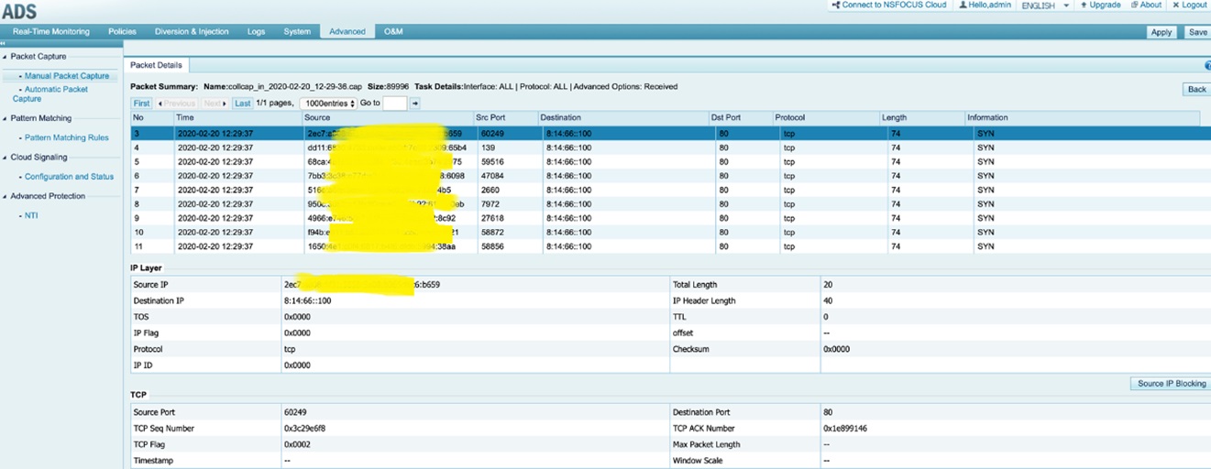Screen dimensions: 1211x469
Task: Sort by the Information column header
Action: pos(1082,117)
